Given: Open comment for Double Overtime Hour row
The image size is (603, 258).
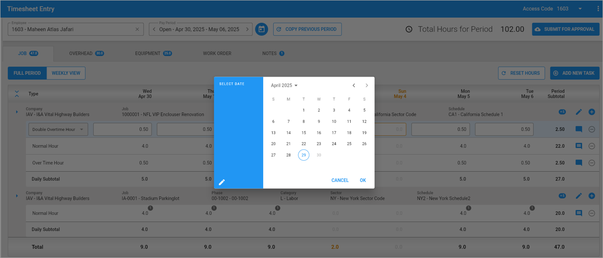Looking at the screenshot, I should point(579,129).
